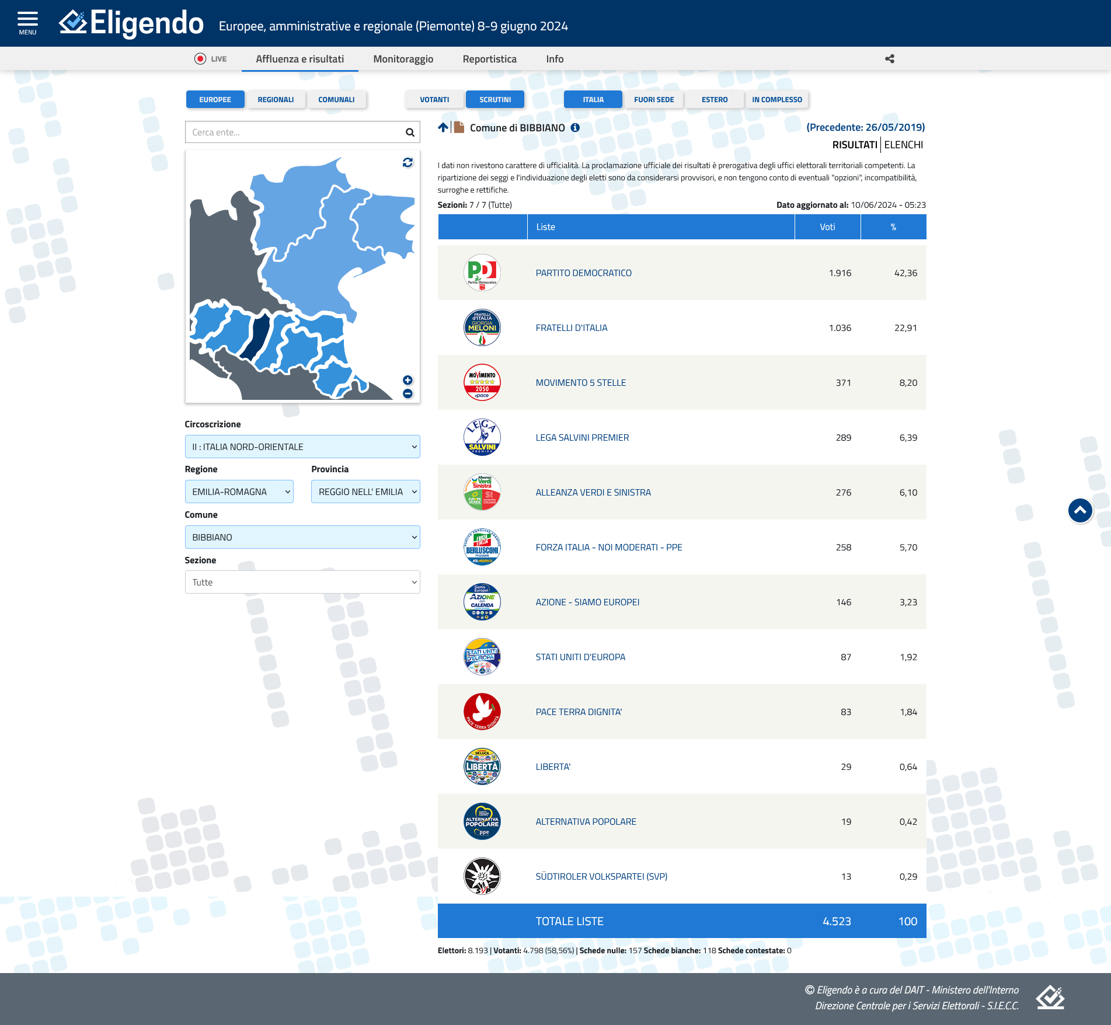Open the Comune BIBBIANO dropdown
This screenshot has height=1025, width=1111.
coord(302,537)
